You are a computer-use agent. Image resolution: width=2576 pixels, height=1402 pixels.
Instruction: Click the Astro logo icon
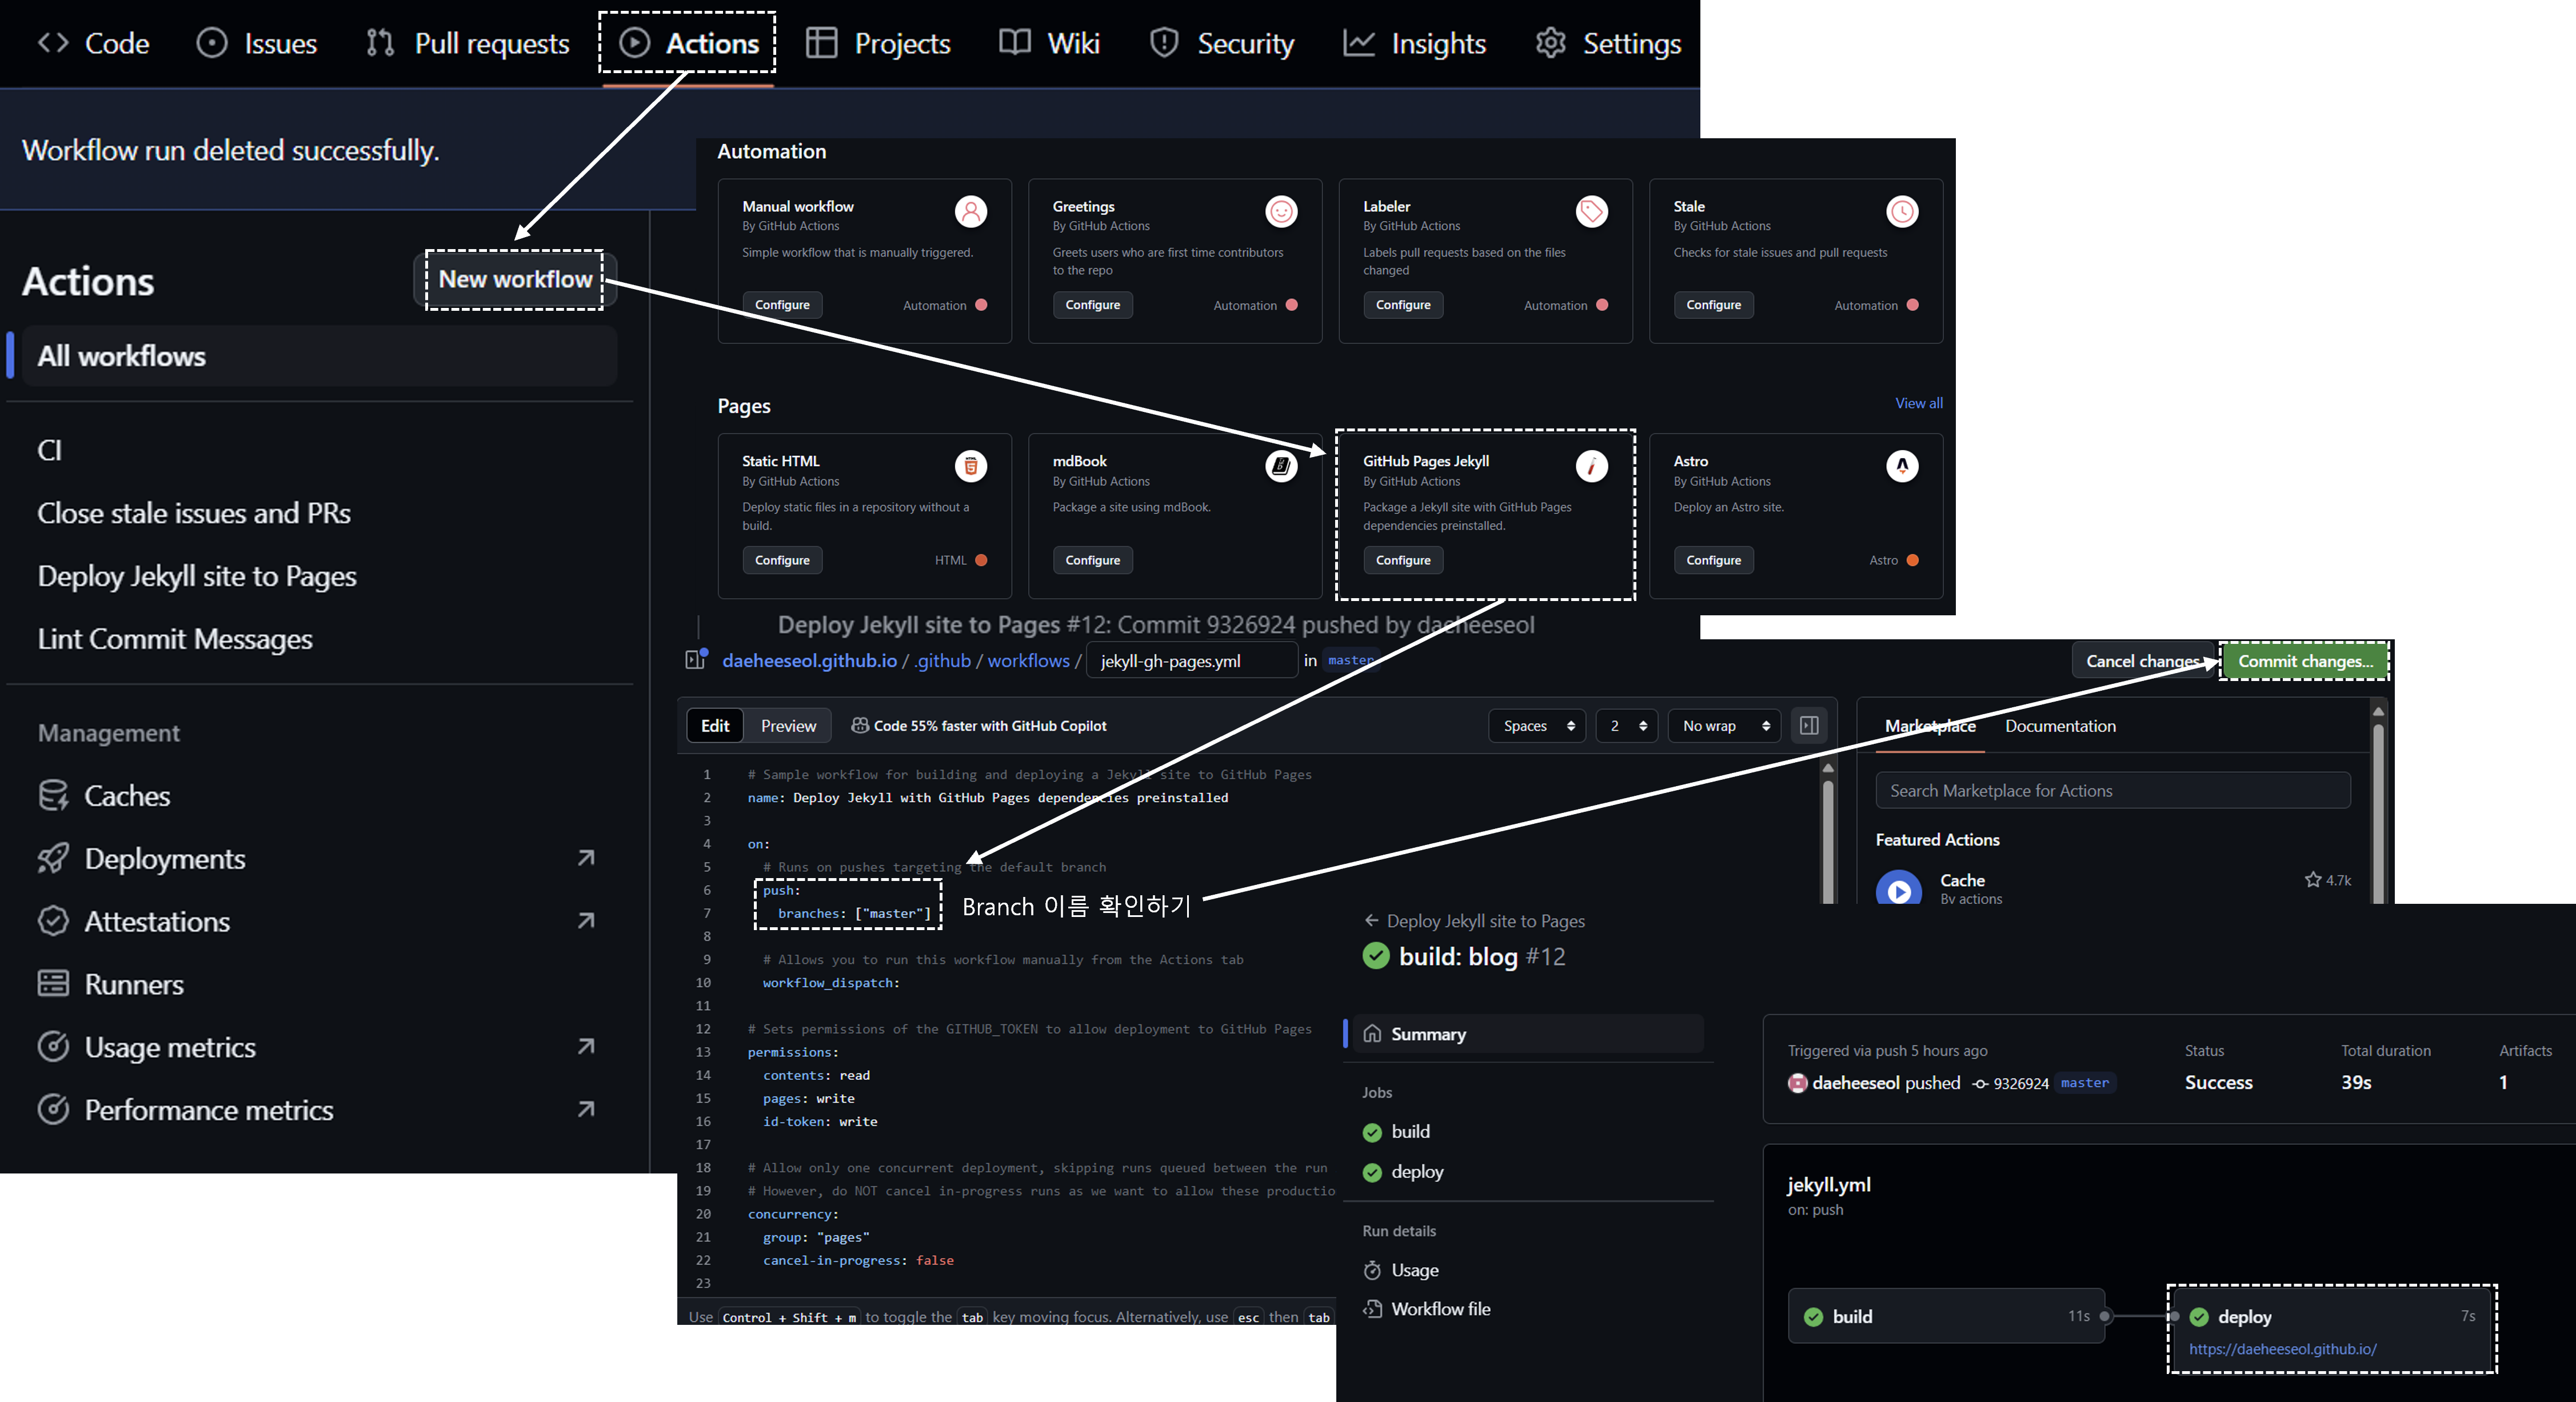tap(1902, 467)
